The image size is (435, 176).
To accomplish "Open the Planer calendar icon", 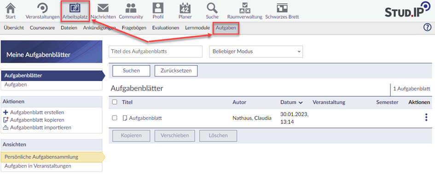I will pos(185,7).
